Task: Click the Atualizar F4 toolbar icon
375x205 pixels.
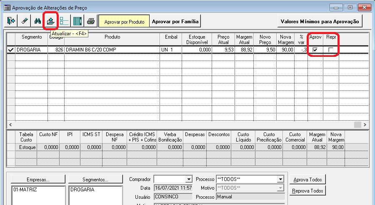Action: [51, 21]
